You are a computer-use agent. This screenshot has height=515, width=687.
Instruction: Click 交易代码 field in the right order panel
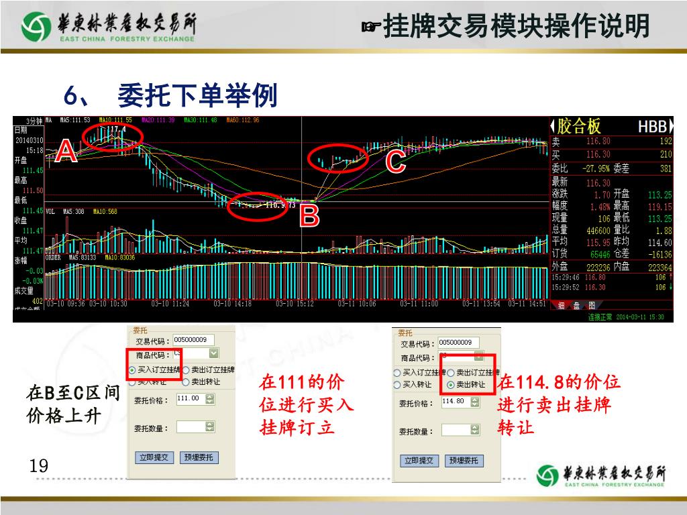pyautogui.click(x=458, y=343)
